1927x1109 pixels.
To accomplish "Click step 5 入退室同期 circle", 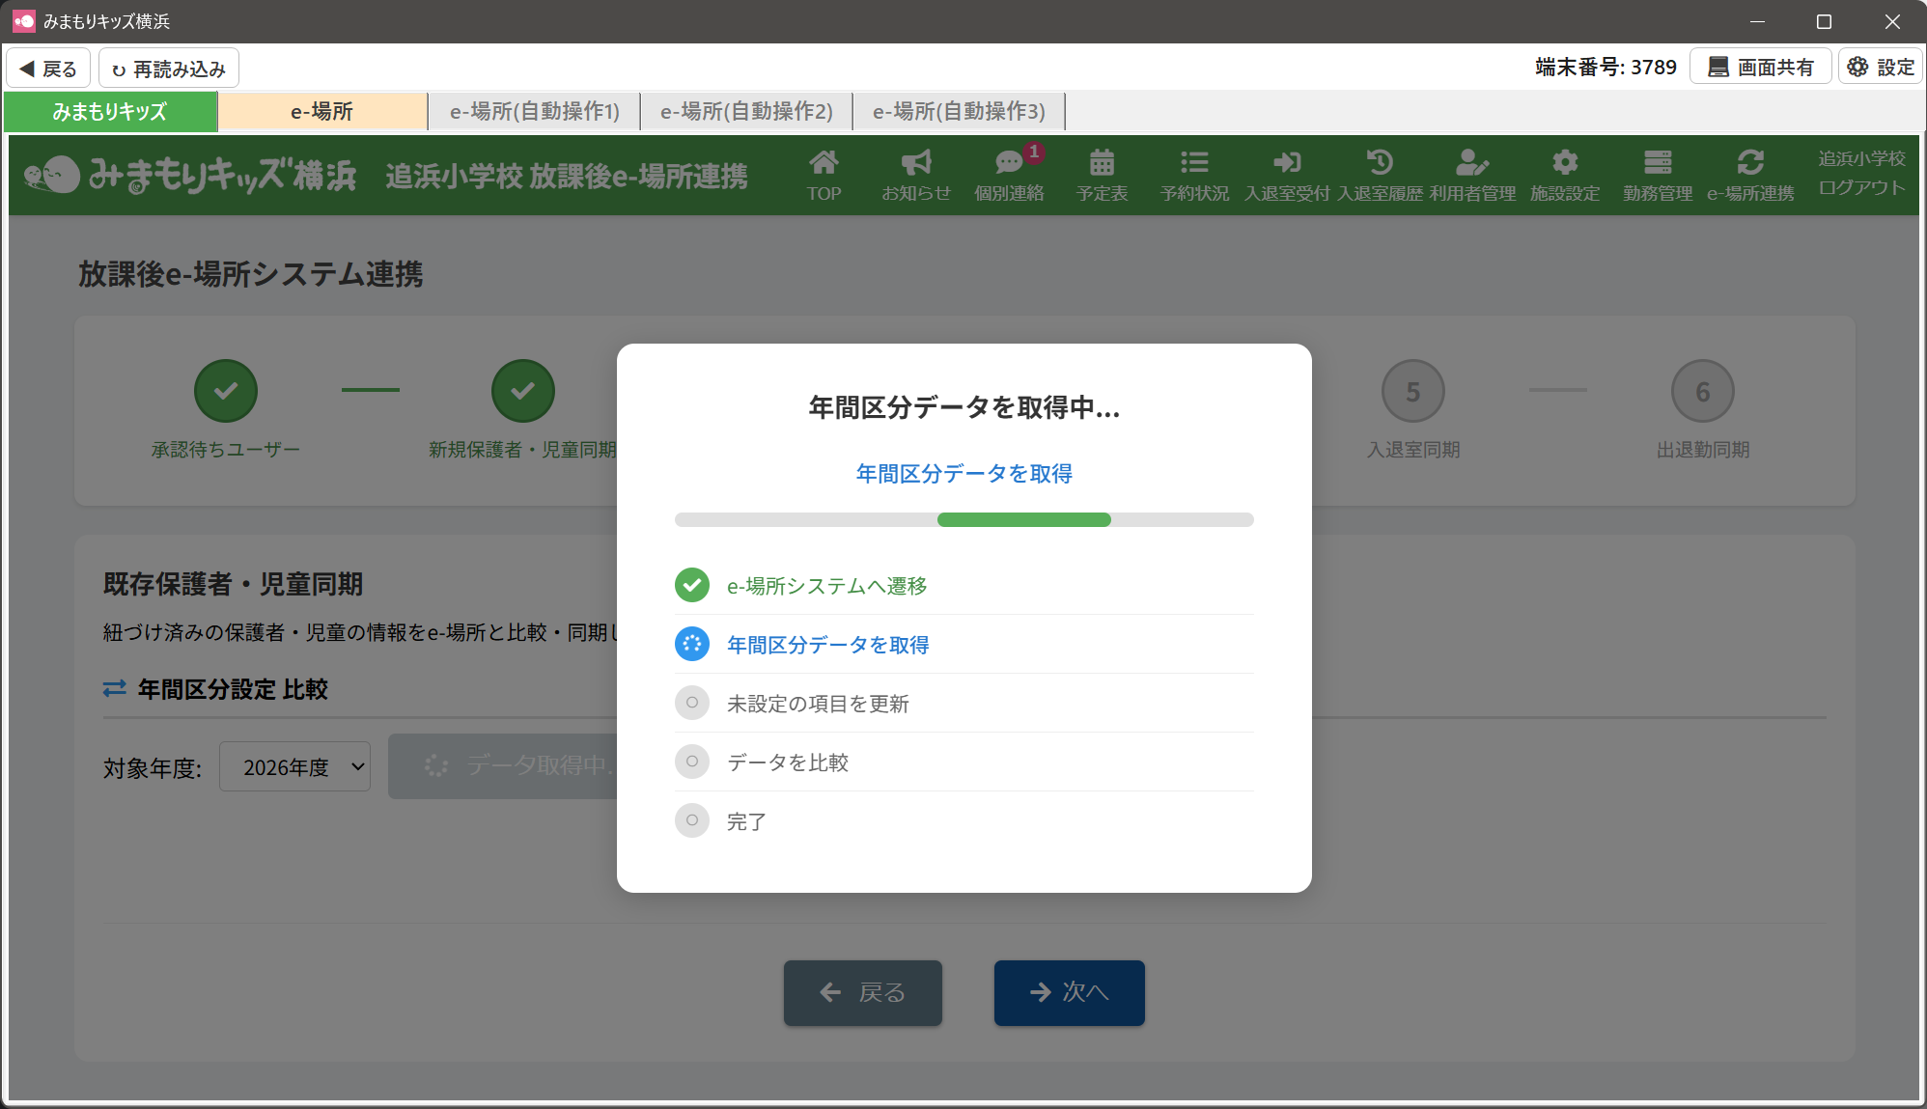I will (1412, 392).
